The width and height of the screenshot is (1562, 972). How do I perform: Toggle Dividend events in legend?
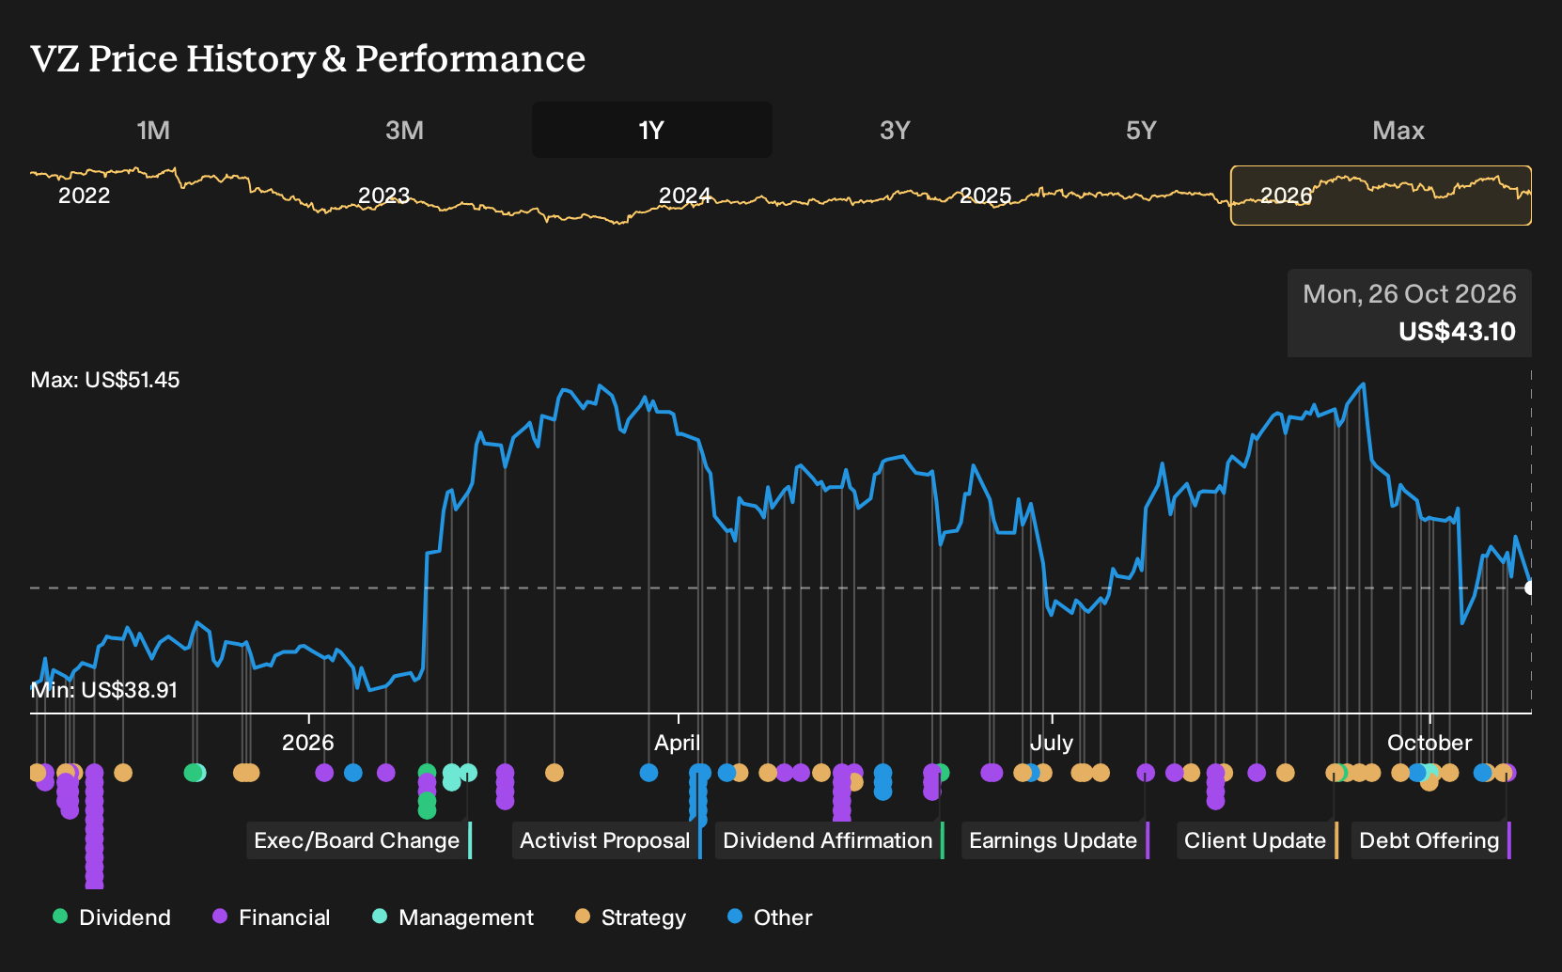[x=112, y=917]
